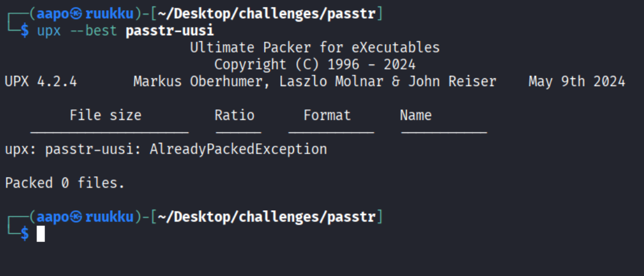Click the dollar sign before the upx command
The height and width of the screenshot is (276, 644).
[x=24, y=31]
